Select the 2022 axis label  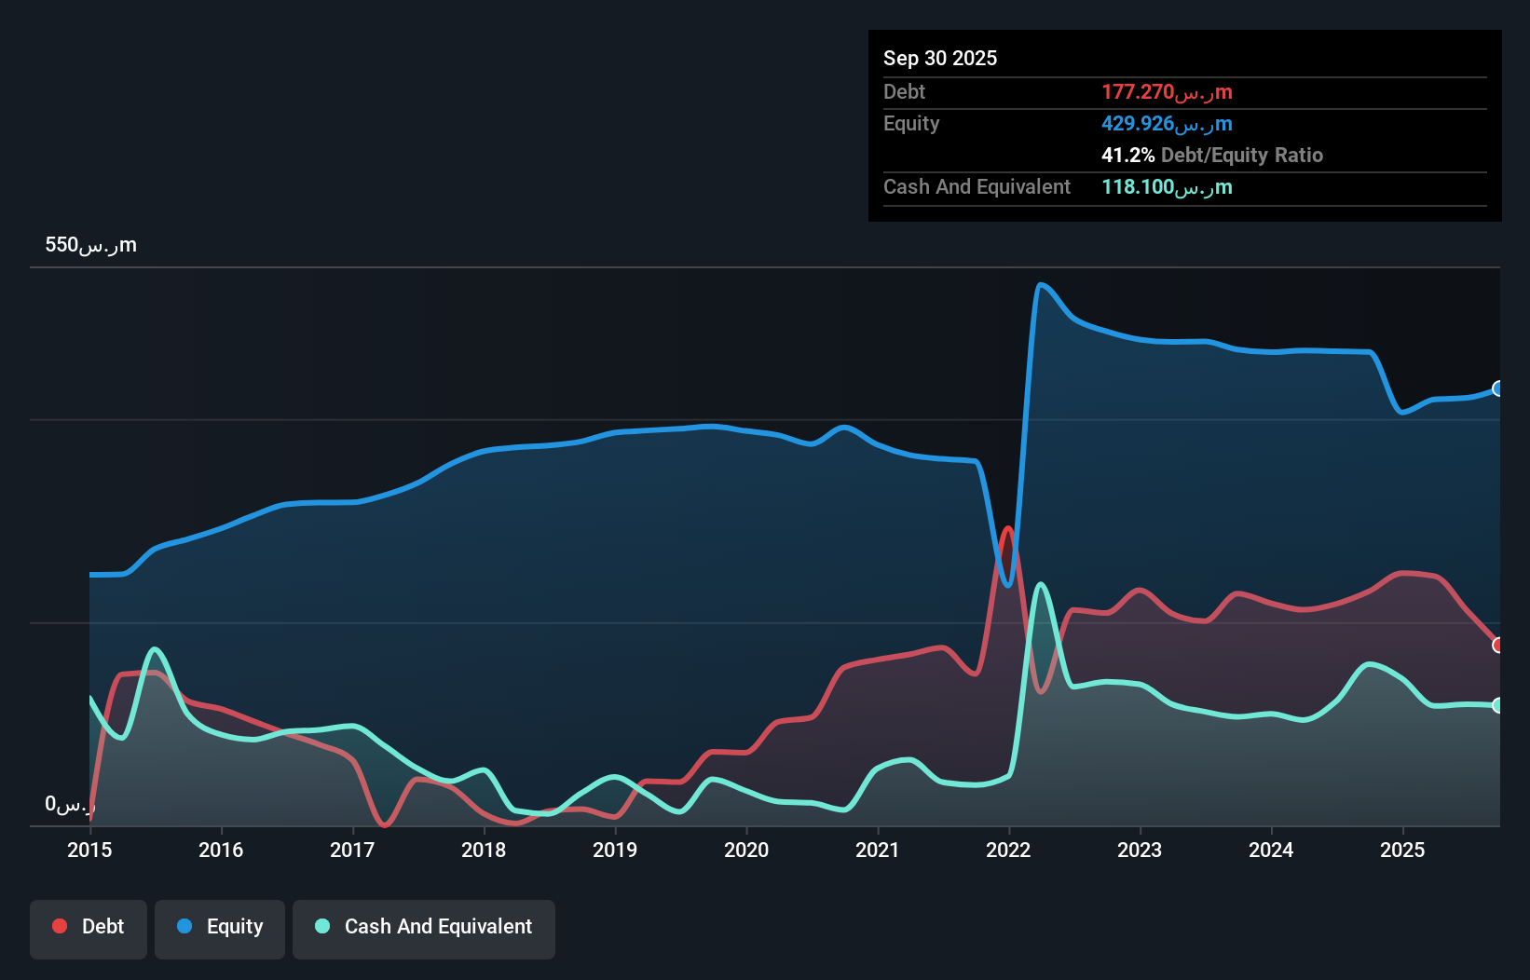tap(1008, 851)
